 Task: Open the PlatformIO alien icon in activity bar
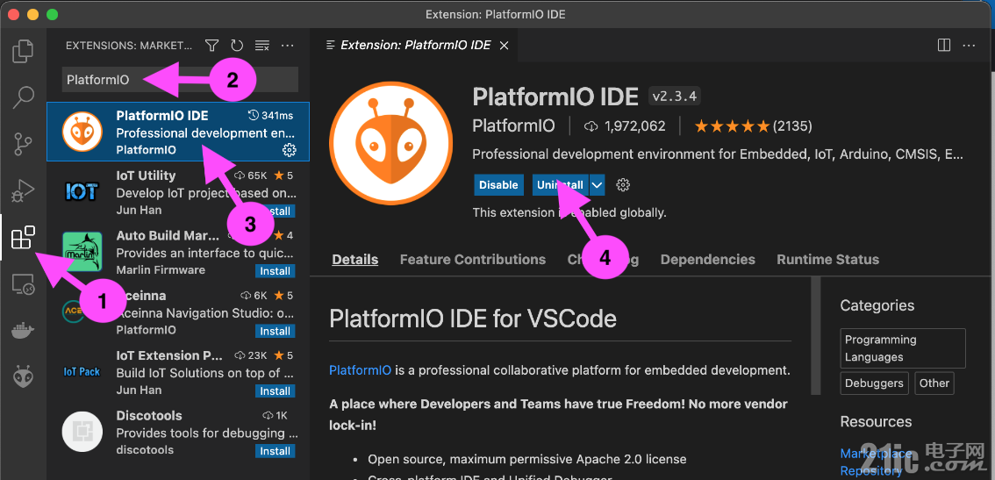coord(24,377)
